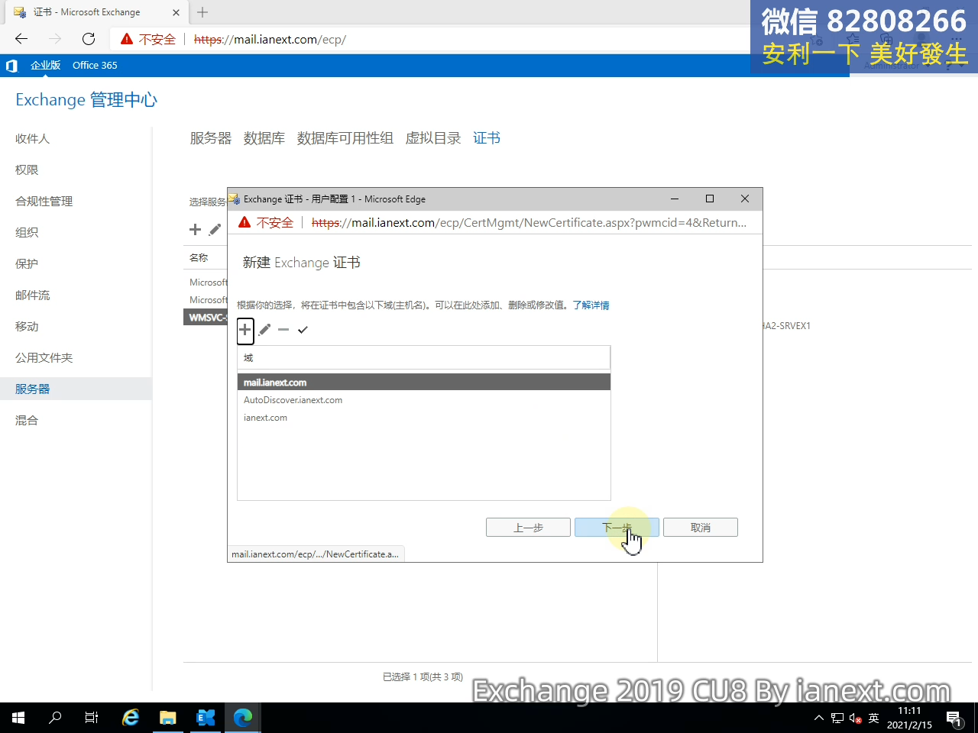
Task: Reload the Exchange admin page
Action: point(89,39)
